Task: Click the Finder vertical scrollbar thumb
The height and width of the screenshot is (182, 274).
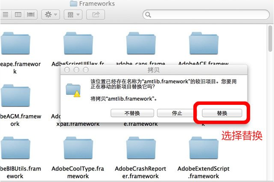Action: coord(270,38)
